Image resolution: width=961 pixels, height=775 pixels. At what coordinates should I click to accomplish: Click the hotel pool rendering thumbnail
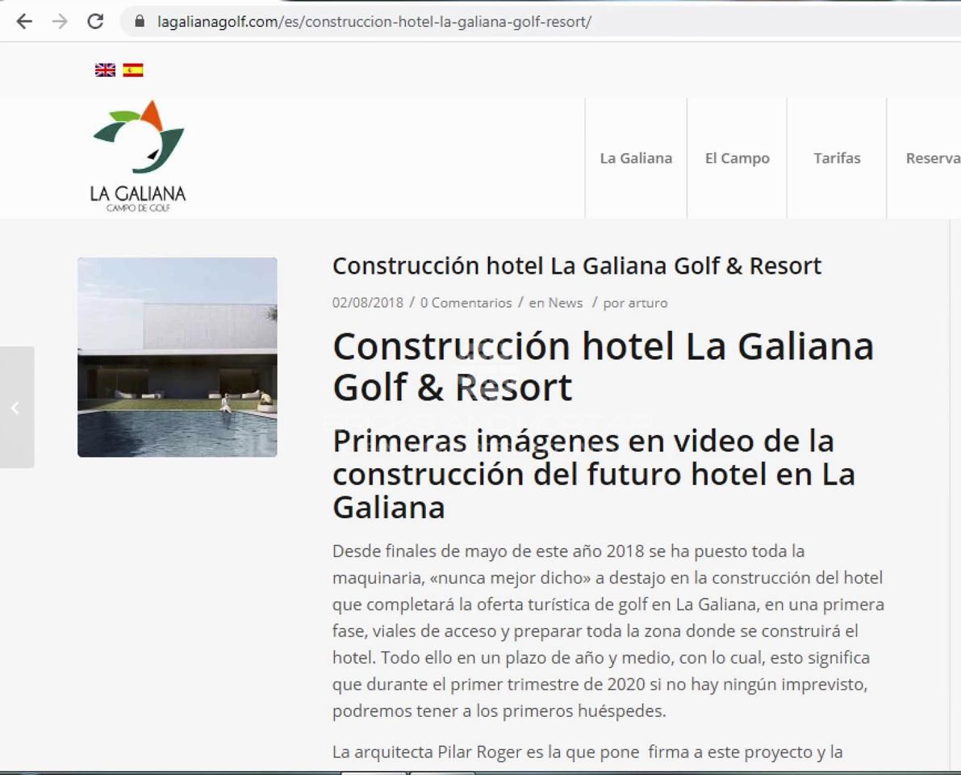177,357
